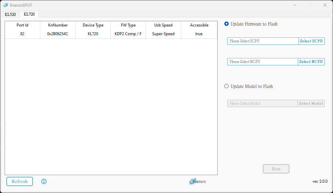333x193 pixels.
Task: Click the Device Type column header
Action: [x=93, y=25]
